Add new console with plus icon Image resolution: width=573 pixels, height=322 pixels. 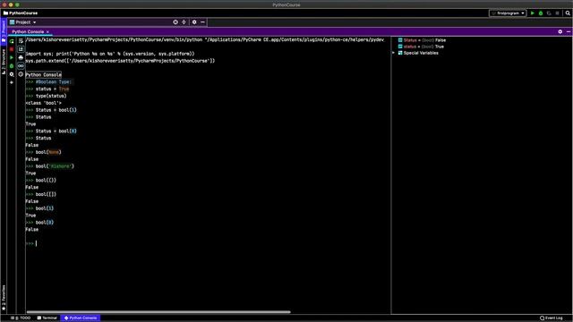click(12, 82)
